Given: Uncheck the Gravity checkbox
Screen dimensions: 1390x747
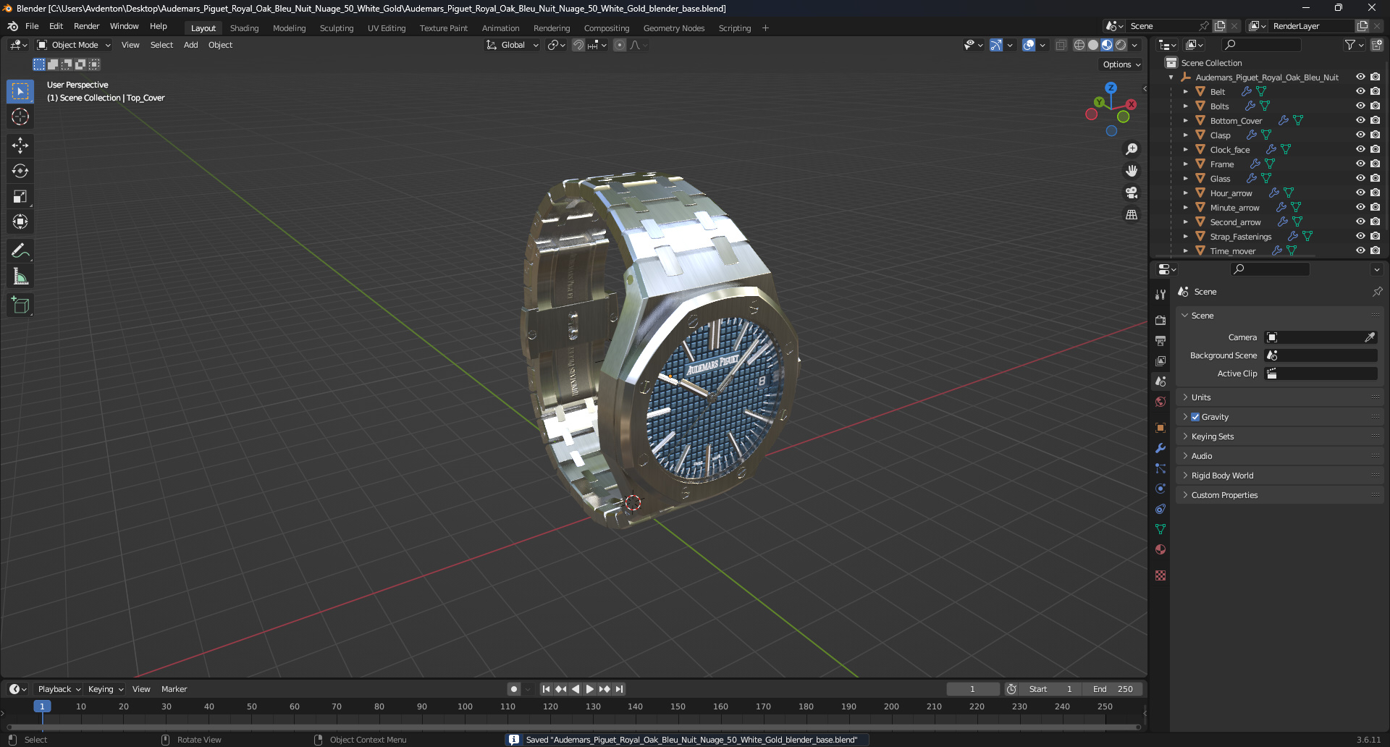Looking at the screenshot, I should pyautogui.click(x=1195, y=417).
